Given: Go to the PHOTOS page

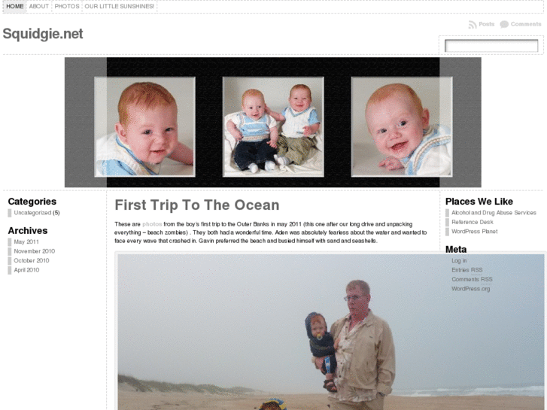Looking at the screenshot, I should point(67,6).
